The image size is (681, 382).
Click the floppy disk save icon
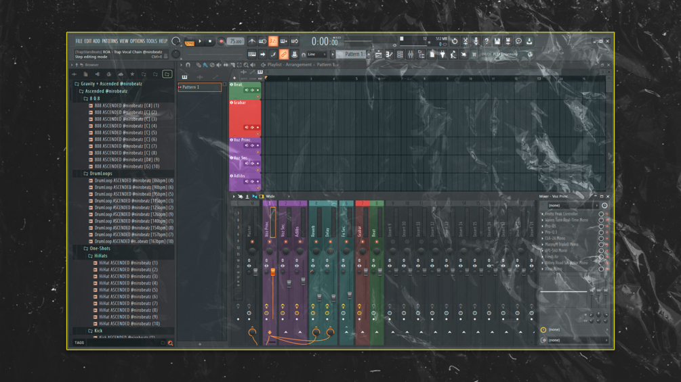tap(497, 41)
